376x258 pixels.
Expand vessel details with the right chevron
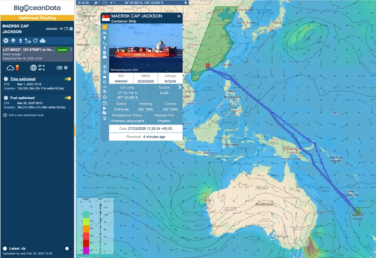click(180, 87)
